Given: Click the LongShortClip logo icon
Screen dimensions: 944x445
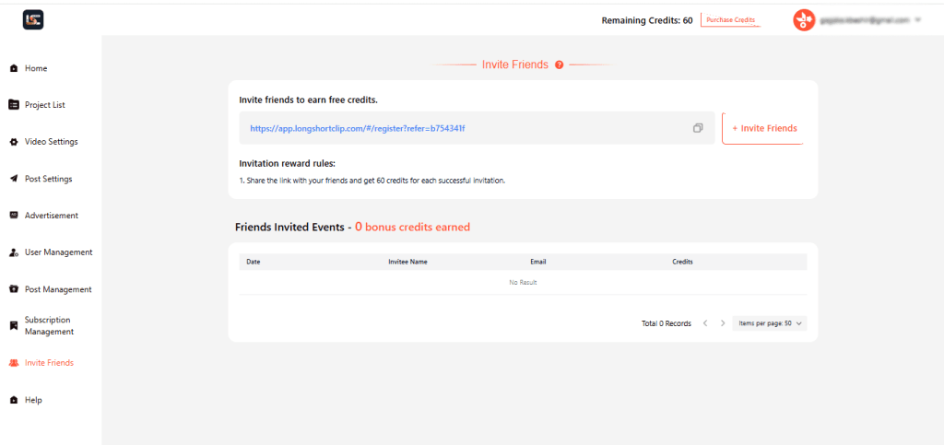Looking at the screenshot, I should (34, 18).
